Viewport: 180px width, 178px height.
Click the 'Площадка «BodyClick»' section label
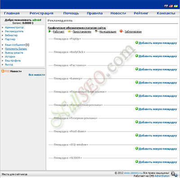pos(69,52)
